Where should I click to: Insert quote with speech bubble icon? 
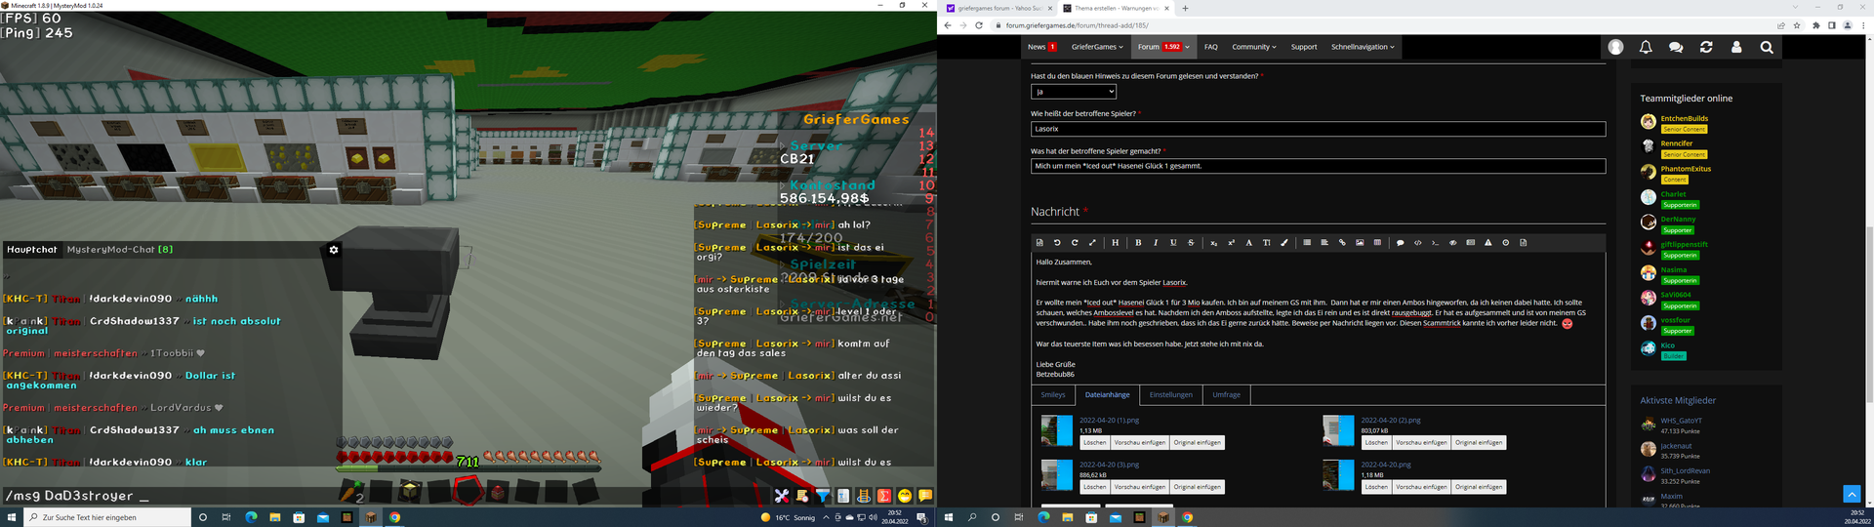1400,242
